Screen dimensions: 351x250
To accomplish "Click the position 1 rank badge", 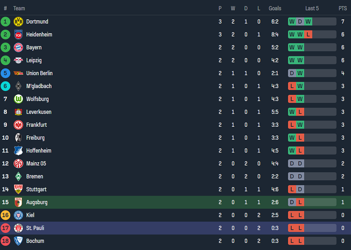I will tap(5, 22).
